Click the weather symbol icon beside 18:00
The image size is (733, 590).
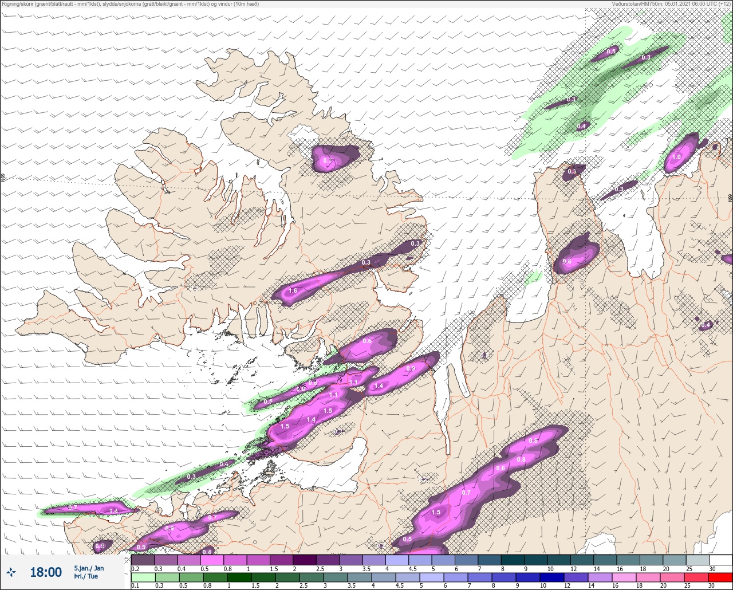(11, 572)
